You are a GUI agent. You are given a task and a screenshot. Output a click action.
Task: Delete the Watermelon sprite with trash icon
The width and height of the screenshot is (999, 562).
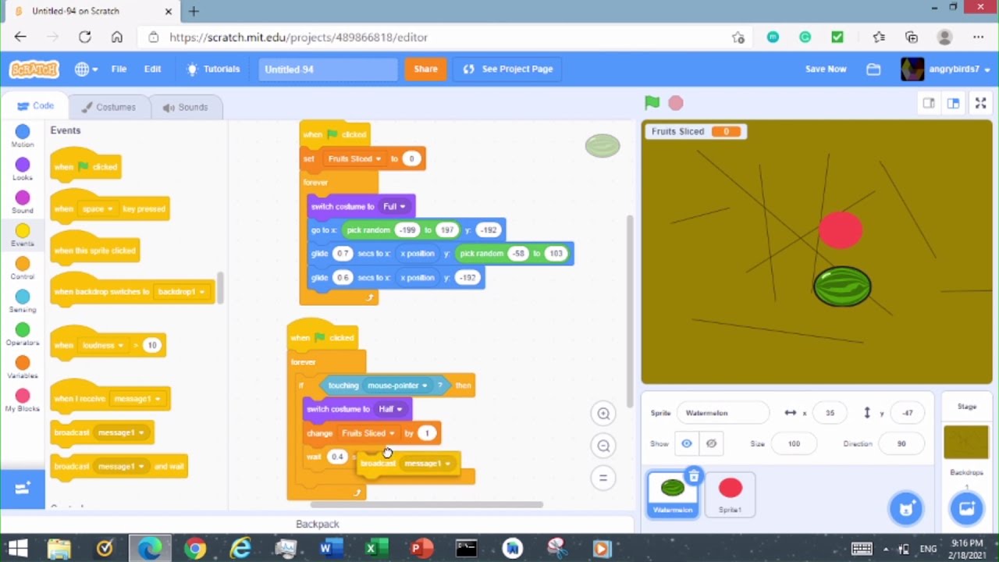click(x=693, y=476)
